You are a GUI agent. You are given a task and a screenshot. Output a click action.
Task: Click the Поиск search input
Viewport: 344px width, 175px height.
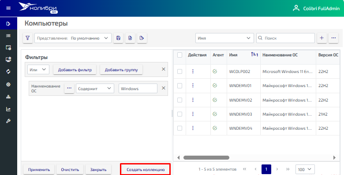(x=285, y=38)
